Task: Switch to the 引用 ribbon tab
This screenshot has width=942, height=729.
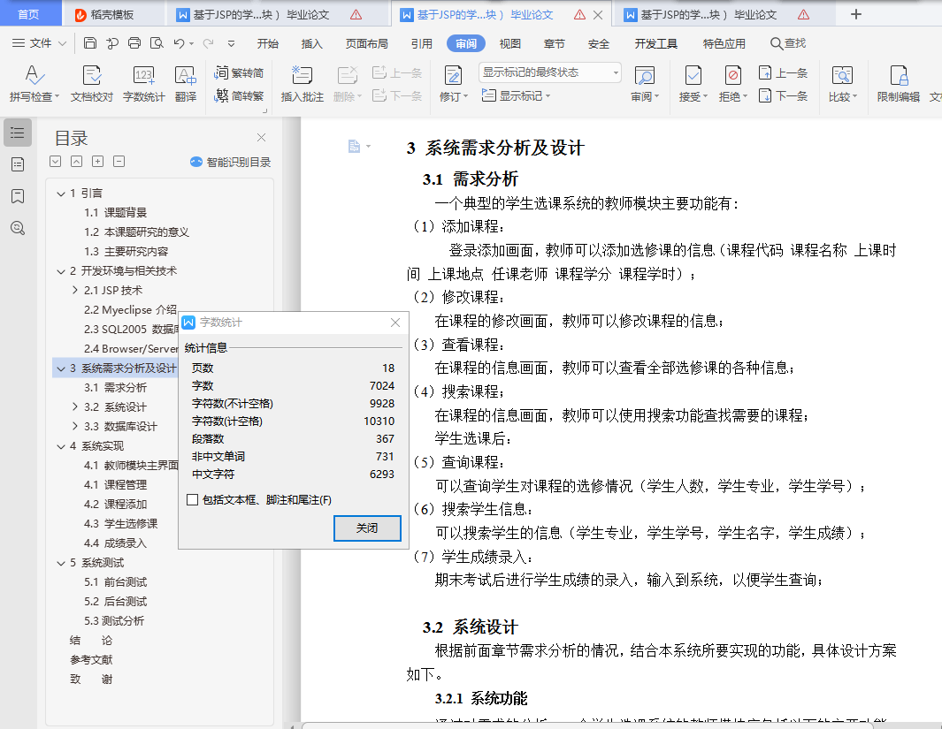Action: 421,44
